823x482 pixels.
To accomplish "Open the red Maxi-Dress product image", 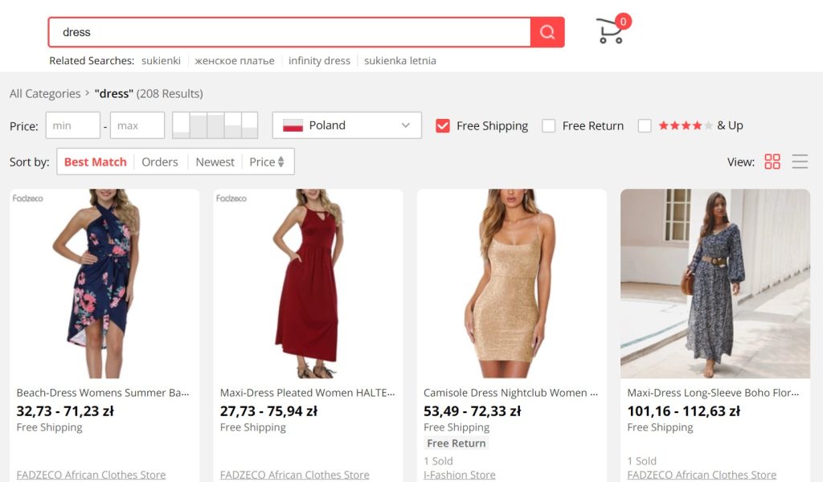I will (x=308, y=284).
